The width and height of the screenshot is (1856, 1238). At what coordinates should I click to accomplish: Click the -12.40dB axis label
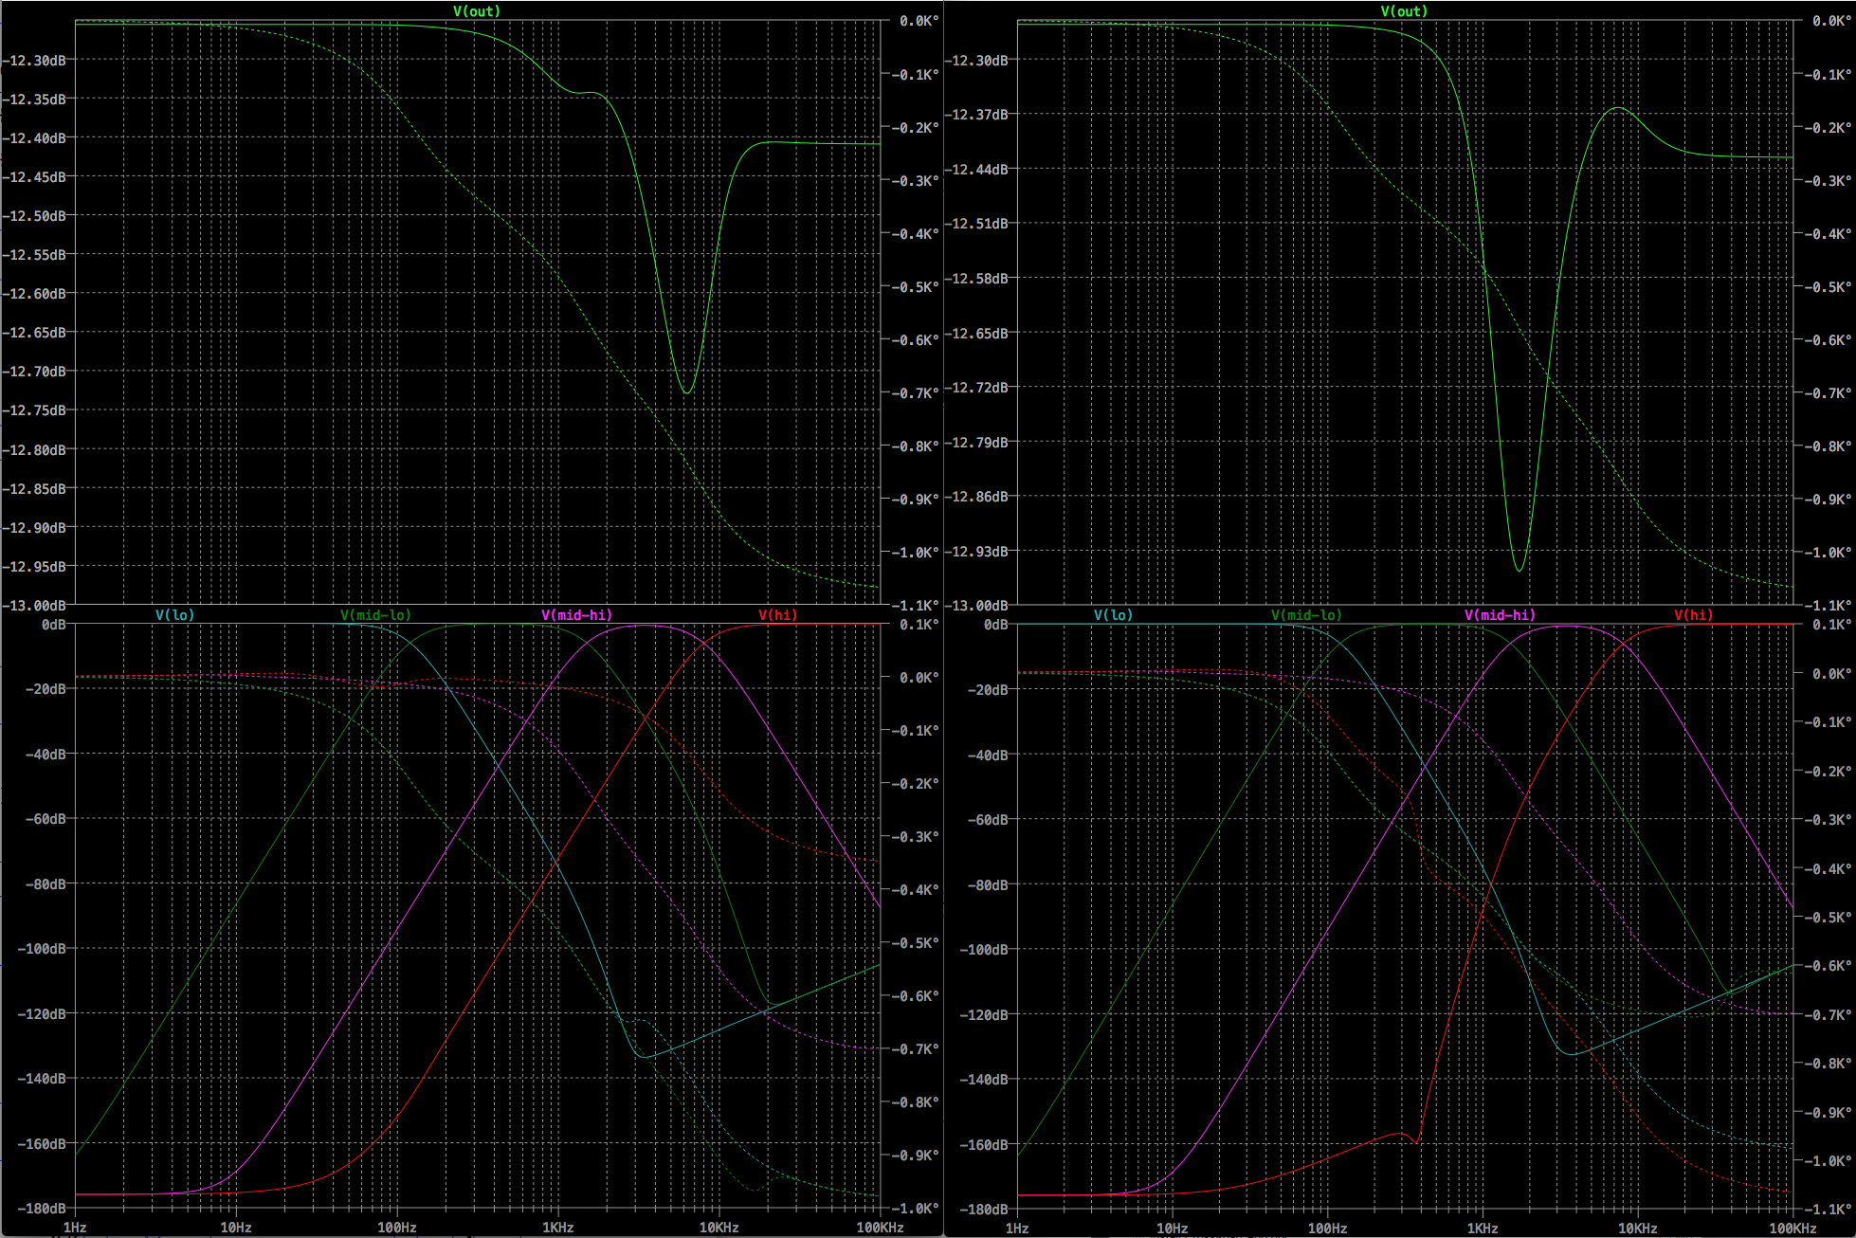coord(34,137)
